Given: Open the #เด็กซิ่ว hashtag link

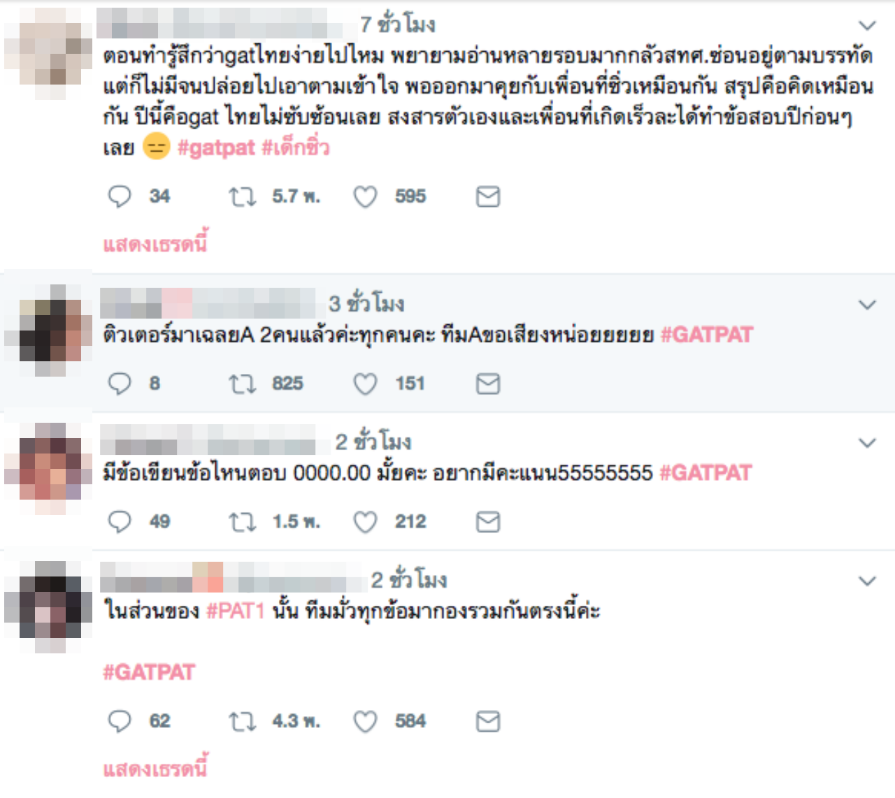Looking at the screenshot, I should pos(295,147).
